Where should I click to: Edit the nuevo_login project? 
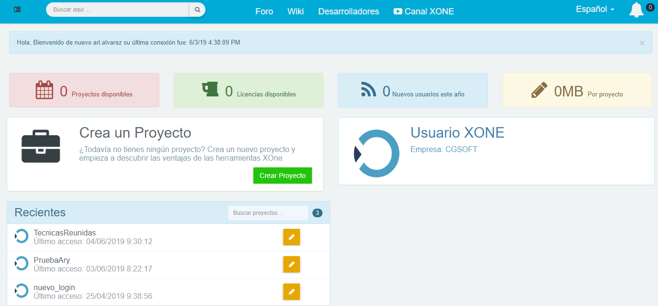click(x=291, y=292)
